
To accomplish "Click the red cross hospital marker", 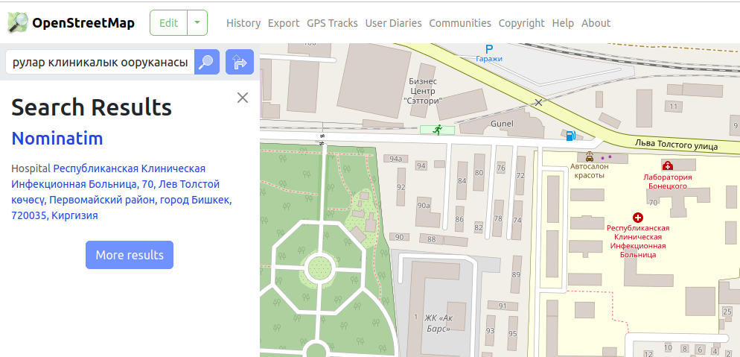I will click(x=638, y=217).
